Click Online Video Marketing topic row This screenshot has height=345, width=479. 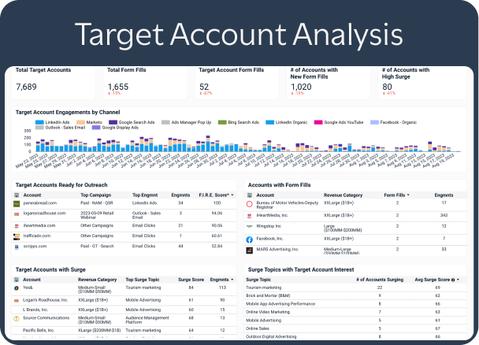tap(355, 312)
